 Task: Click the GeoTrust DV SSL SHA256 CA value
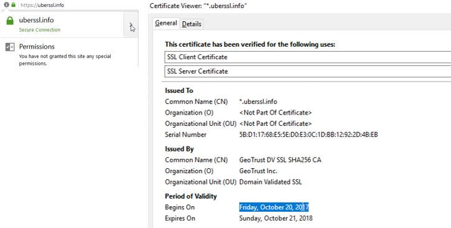click(280, 159)
